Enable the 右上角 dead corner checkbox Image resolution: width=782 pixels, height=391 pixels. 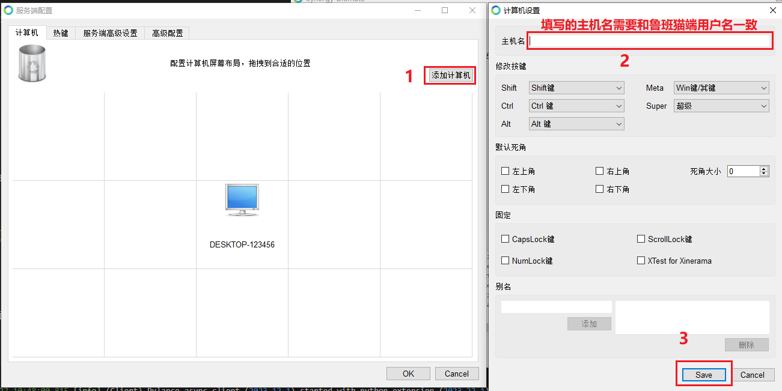tap(599, 171)
